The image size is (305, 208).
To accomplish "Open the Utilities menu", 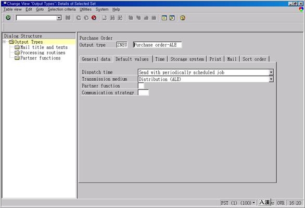I will pyautogui.click(x=85, y=9).
